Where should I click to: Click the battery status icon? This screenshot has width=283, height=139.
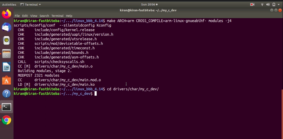[x=274, y=5]
